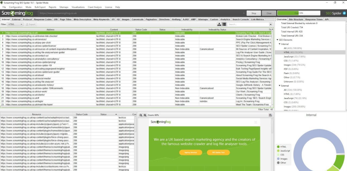Select Images (334) under Internal
347x171 pixels.
pos(294,65)
